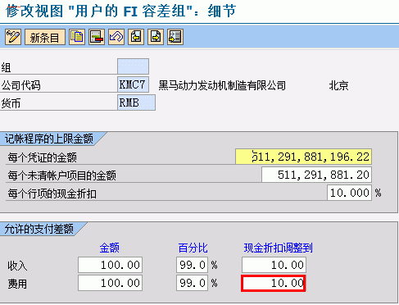Click the 新条目 button
The height and width of the screenshot is (305, 399).
click(x=45, y=37)
